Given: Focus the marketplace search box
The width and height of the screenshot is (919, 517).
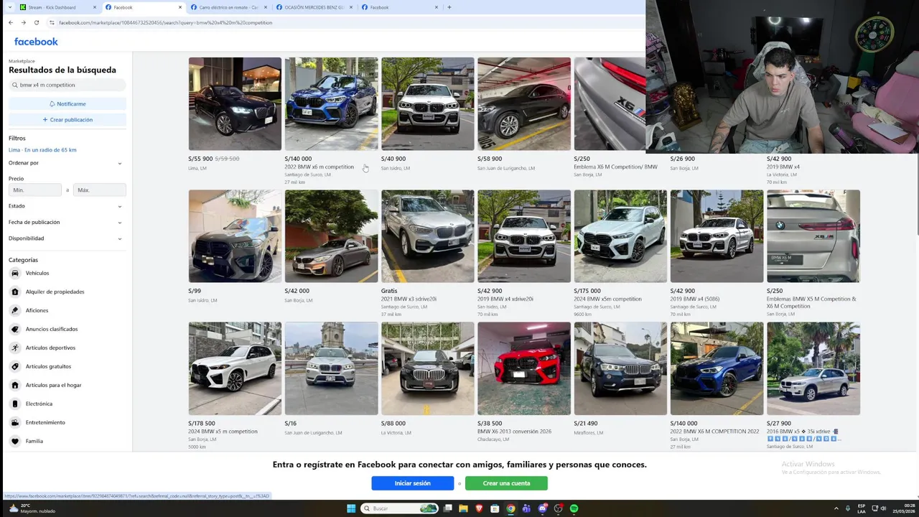Looking at the screenshot, I should click(67, 85).
